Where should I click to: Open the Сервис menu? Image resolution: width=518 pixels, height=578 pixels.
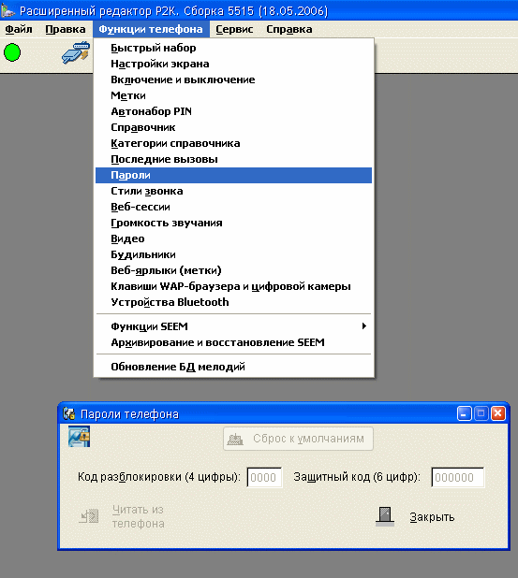[234, 29]
